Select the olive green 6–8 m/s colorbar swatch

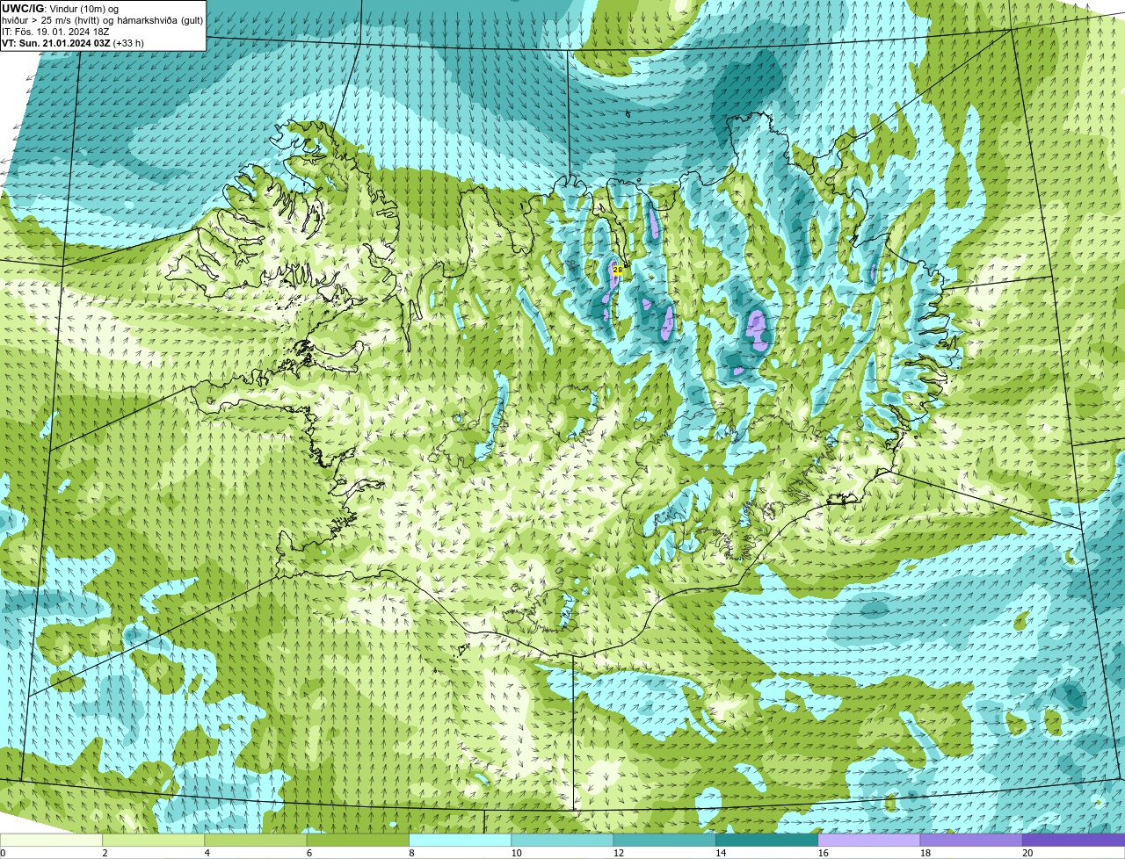pyautogui.click(x=358, y=840)
